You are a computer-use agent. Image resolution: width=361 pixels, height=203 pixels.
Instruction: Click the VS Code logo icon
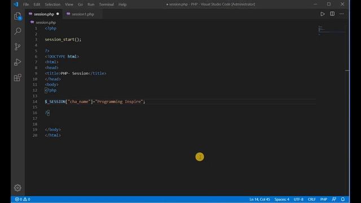(x=16, y=5)
